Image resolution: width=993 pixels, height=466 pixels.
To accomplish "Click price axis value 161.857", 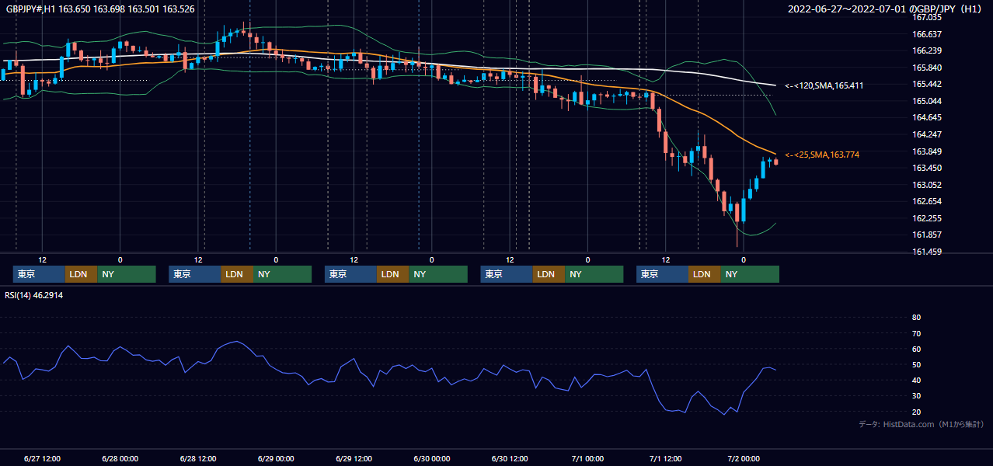I will pos(927,235).
